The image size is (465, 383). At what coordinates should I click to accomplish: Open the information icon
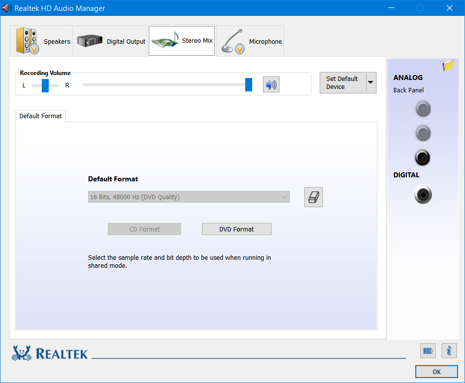click(x=449, y=351)
